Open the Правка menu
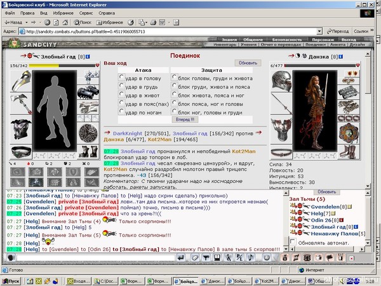Viewport: 381px width, 286px height. click(x=27, y=13)
